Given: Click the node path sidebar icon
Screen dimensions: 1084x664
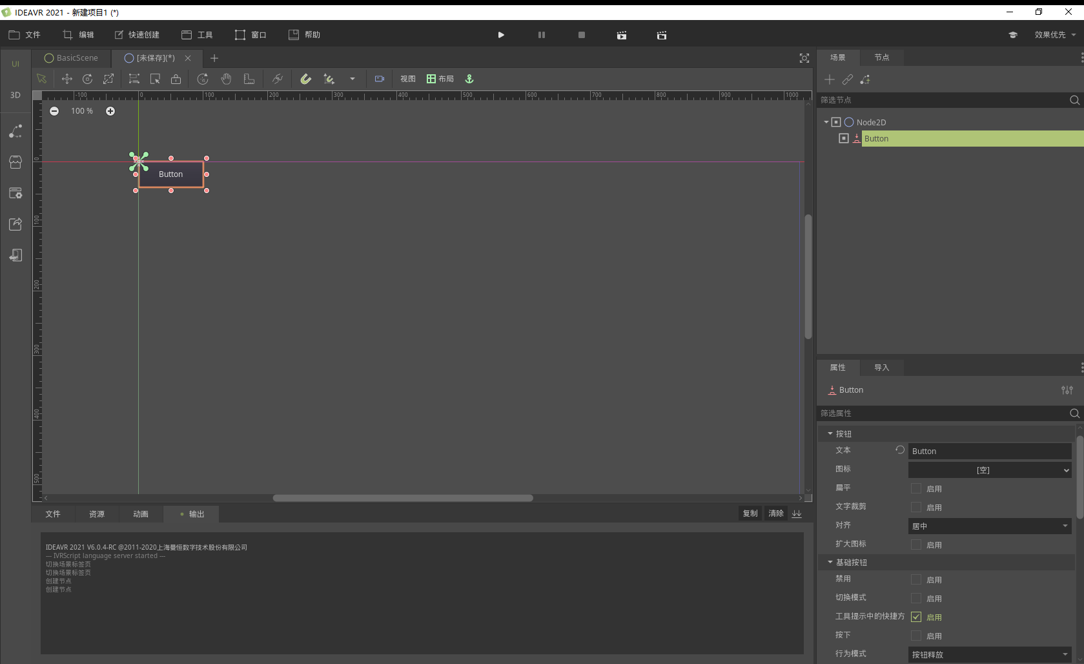Looking at the screenshot, I should click(15, 131).
